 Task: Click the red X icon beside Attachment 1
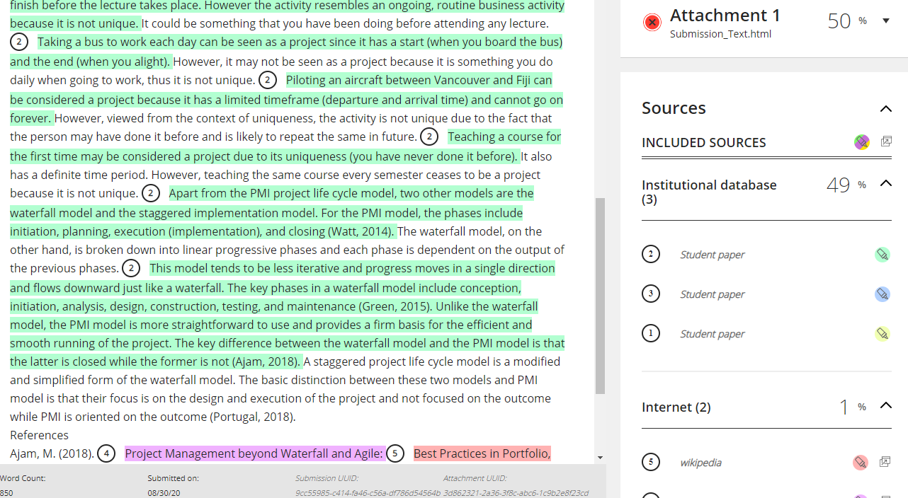point(652,22)
